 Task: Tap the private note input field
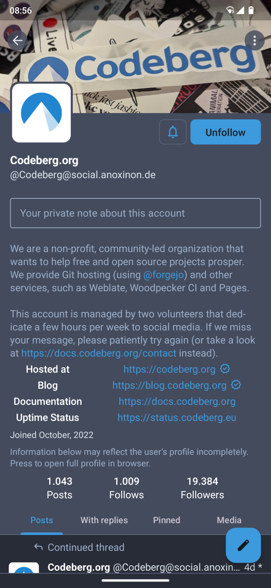[135, 213]
